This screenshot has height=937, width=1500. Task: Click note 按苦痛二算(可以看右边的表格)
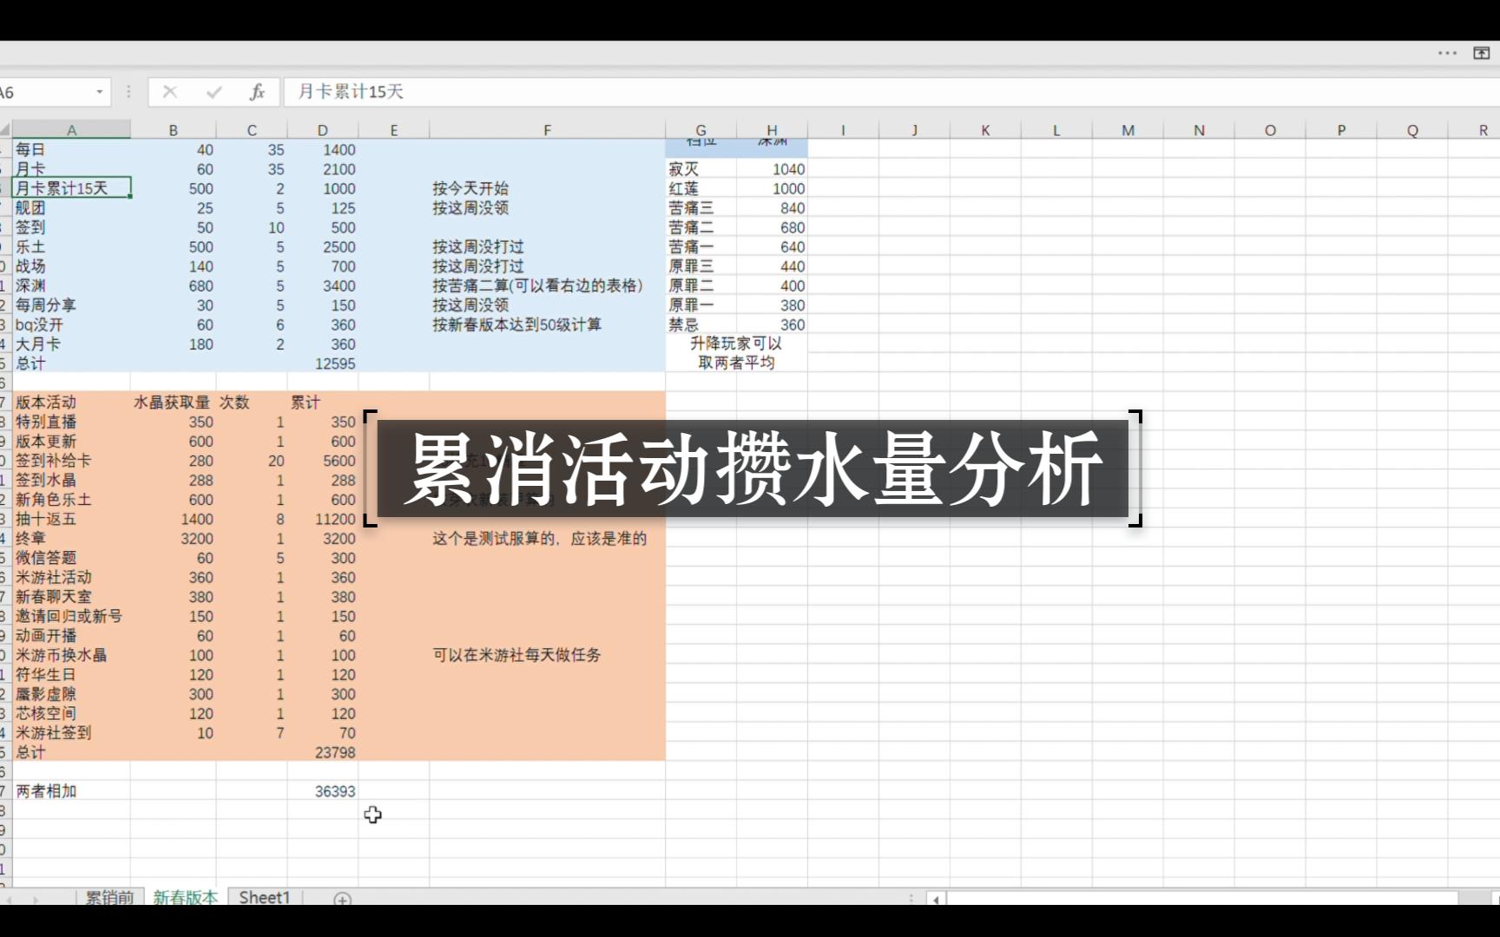coord(538,285)
